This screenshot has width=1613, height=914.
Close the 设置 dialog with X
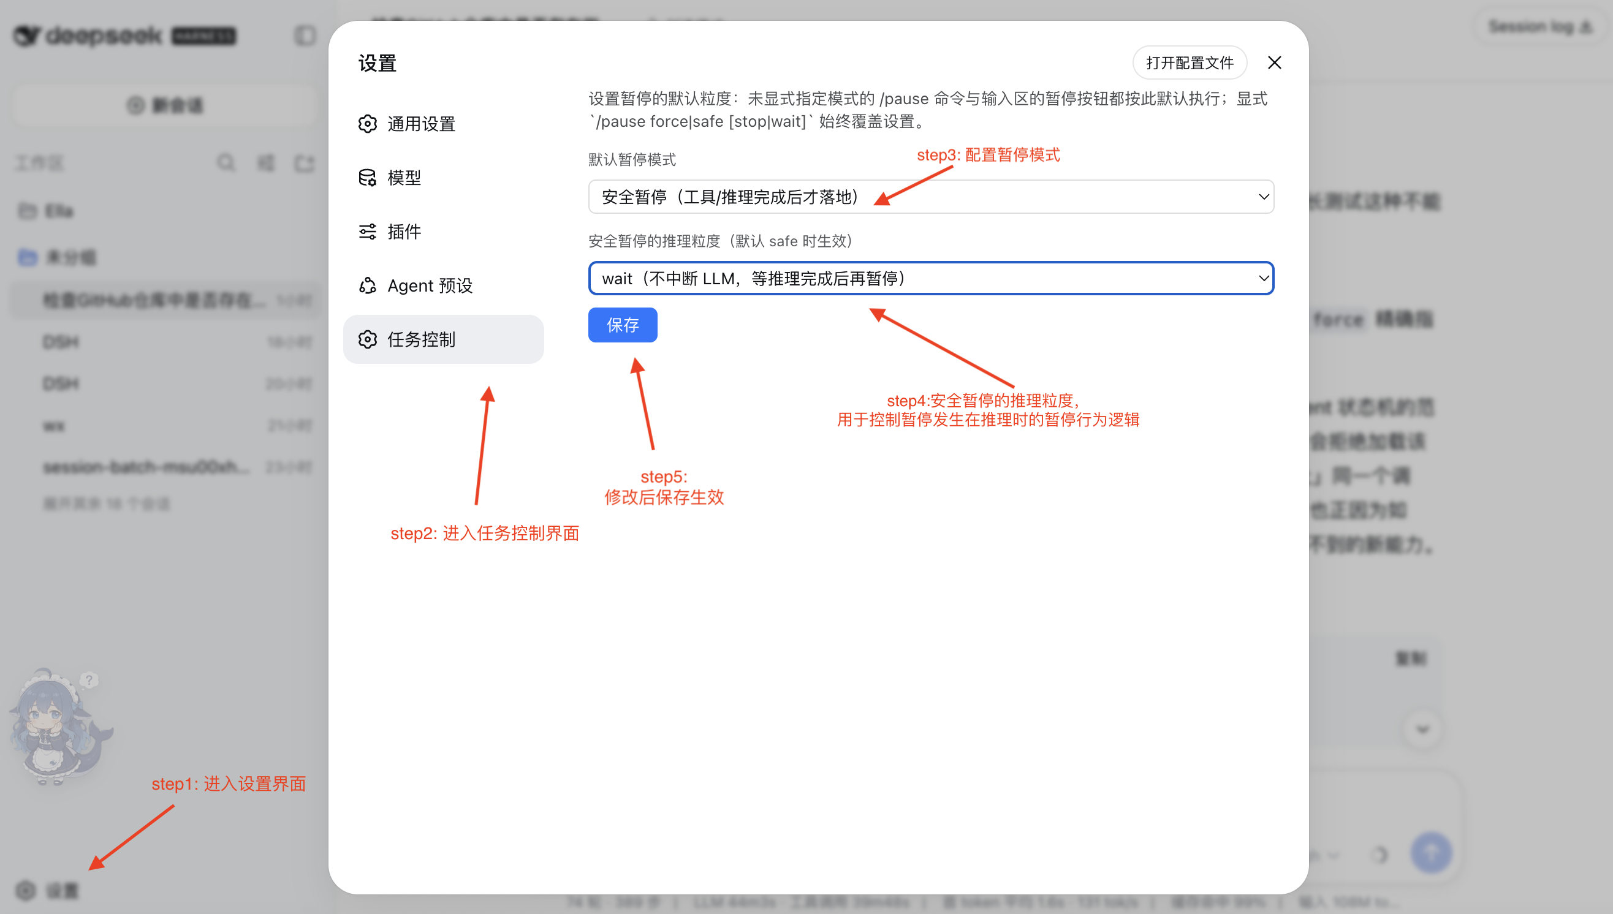(1275, 62)
